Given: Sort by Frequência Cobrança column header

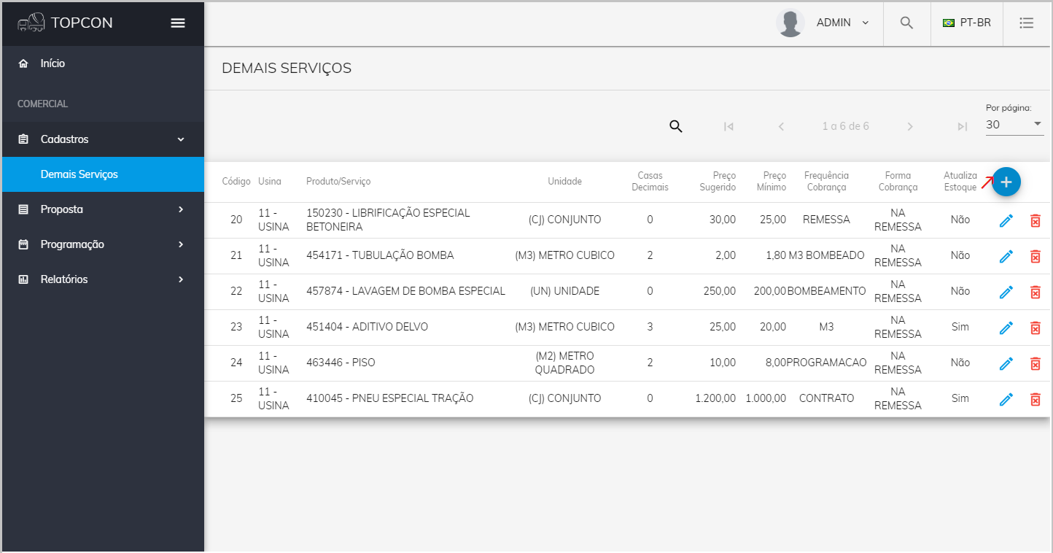Looking at the screenshot, I should pyautogui.click(x=826, y=182).
